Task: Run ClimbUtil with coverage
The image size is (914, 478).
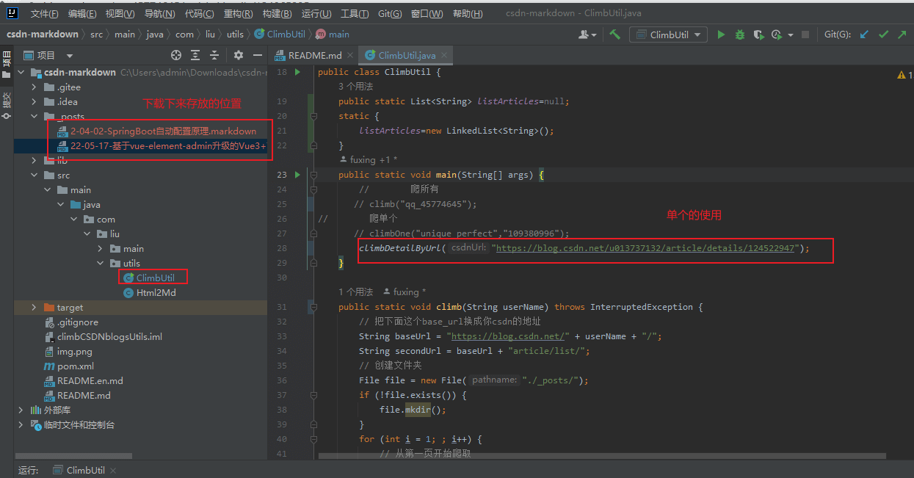Action: point(758,35)
